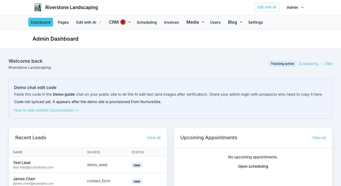The image size is (341, 186).
Task: Open the Blog menu item
Action: pyautogui.click(x=233, y=22)
